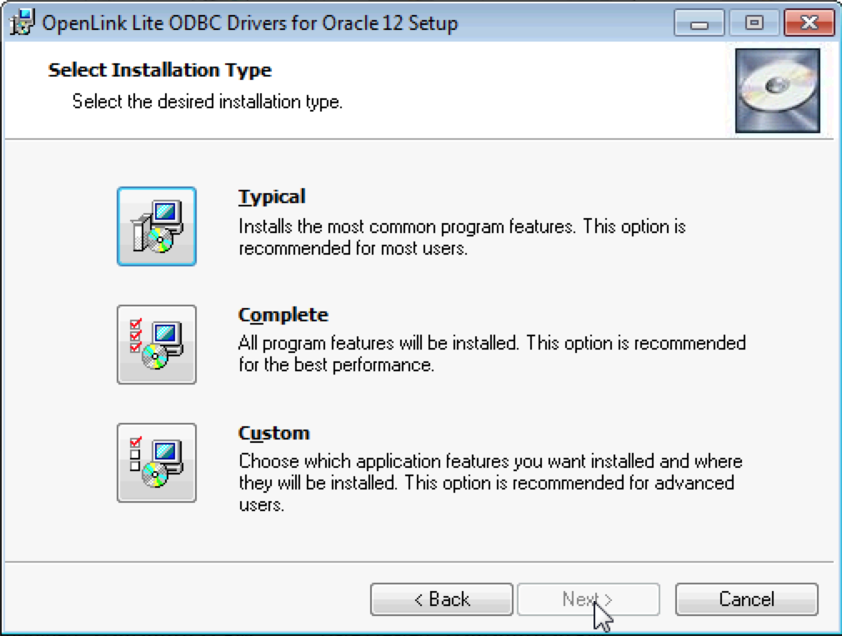Click the "Select Installation Type" heading

160,70
